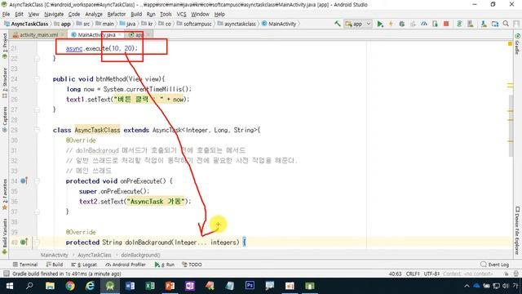The height and width of the screenshot is (294, 522).
Task: Toggle tool window quick access icon in status bar
Action: click(6, 274)
